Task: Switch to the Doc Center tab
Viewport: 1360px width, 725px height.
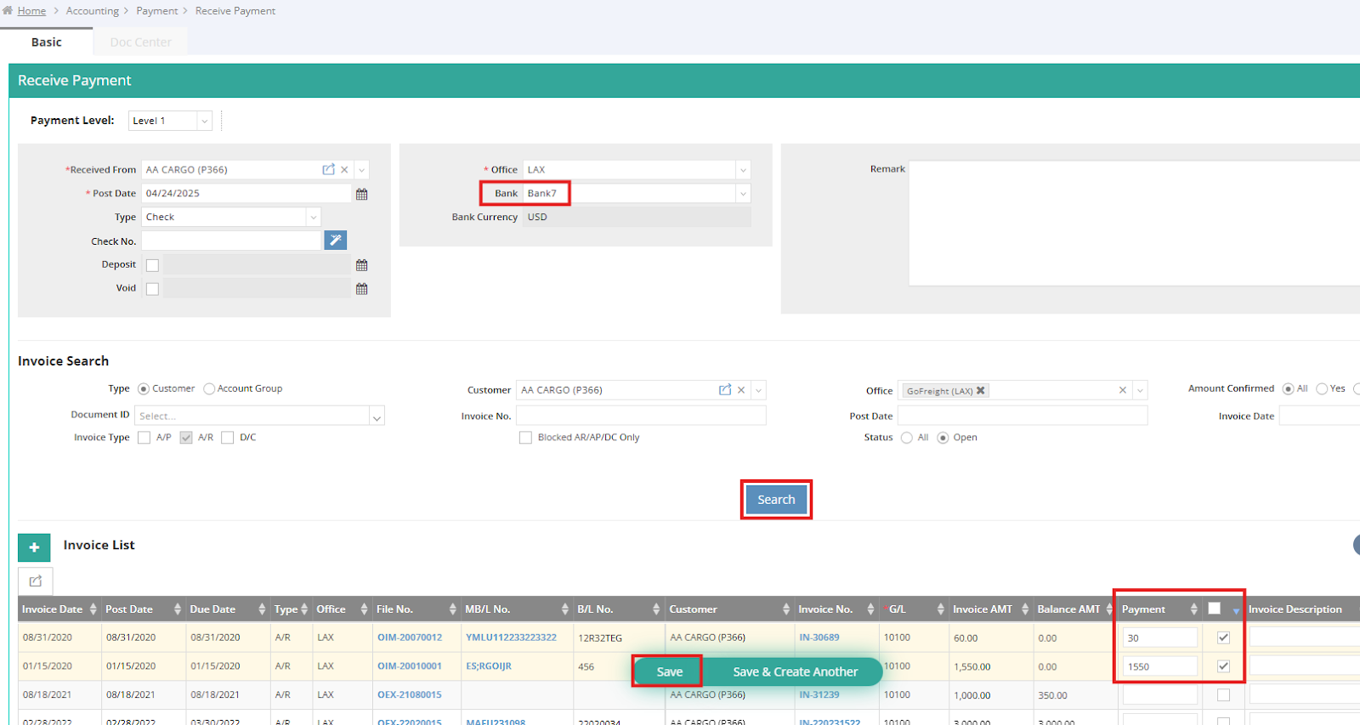Action: 140,42
